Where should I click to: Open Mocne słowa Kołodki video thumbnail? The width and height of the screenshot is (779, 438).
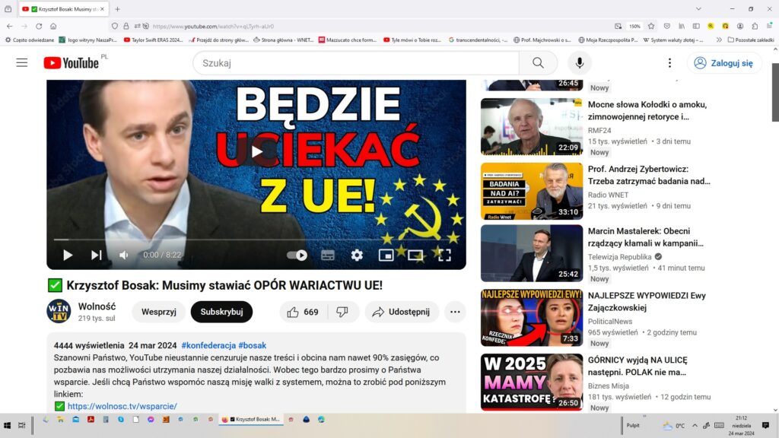click(532, 127)
